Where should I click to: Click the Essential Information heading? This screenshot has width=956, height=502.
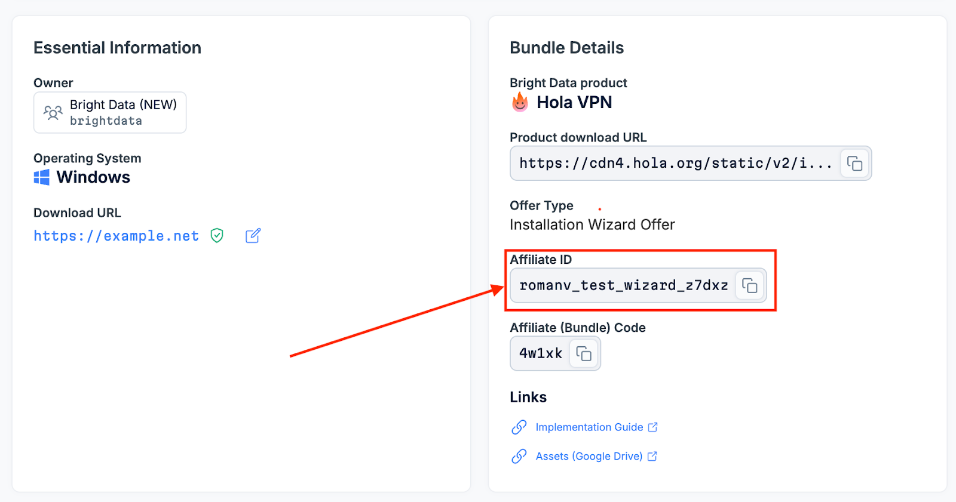click(x=117, y=48)
